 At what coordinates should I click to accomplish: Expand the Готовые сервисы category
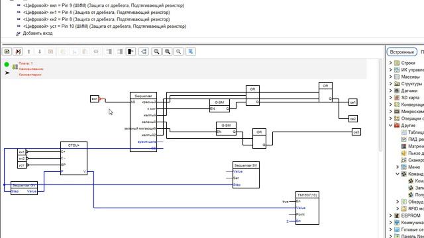(390, 229)
